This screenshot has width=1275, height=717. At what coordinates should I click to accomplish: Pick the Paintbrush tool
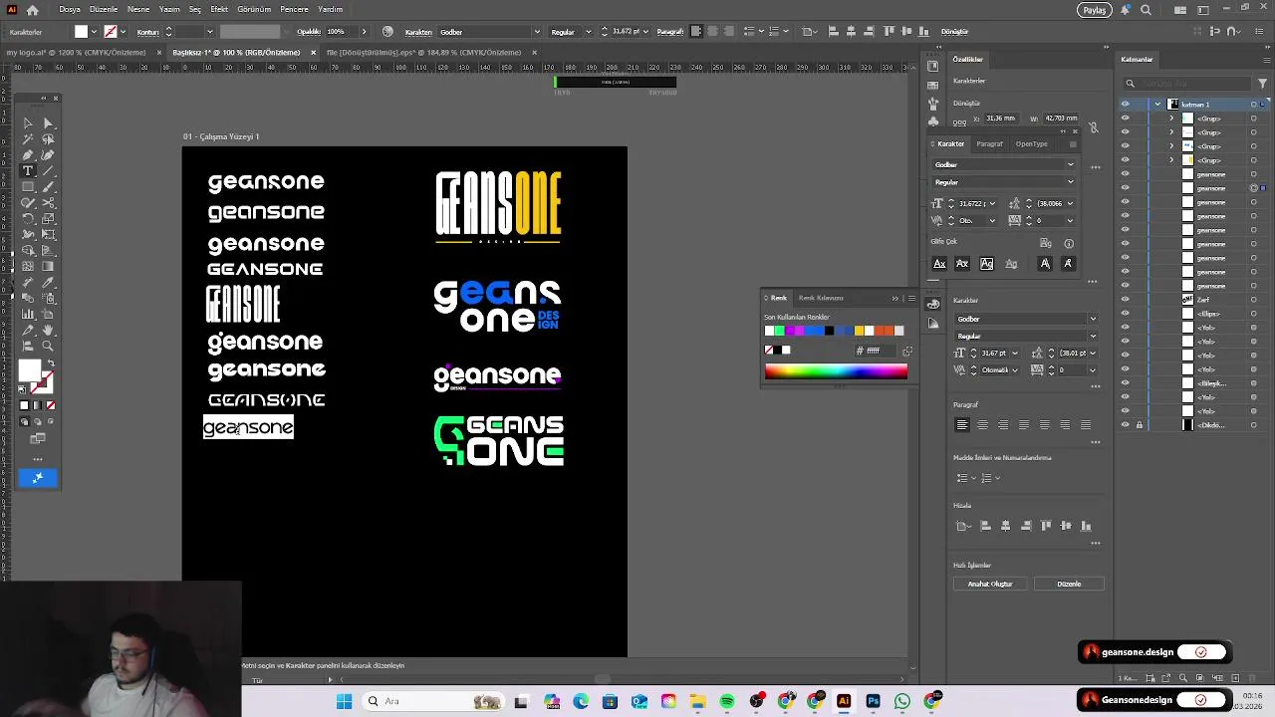(48, 187)
